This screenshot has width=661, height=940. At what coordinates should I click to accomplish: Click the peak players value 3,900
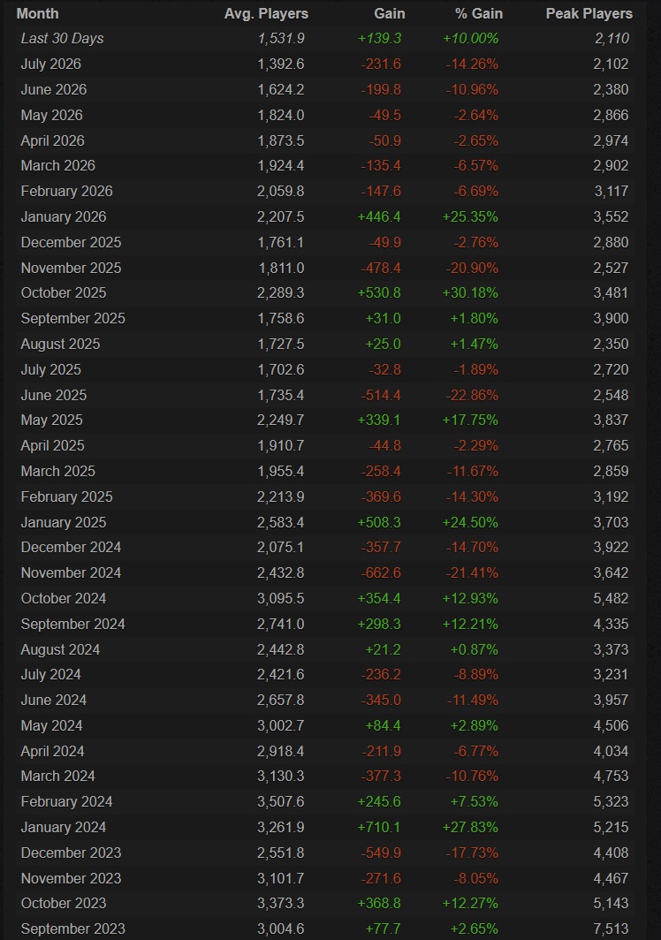[612, 318]
